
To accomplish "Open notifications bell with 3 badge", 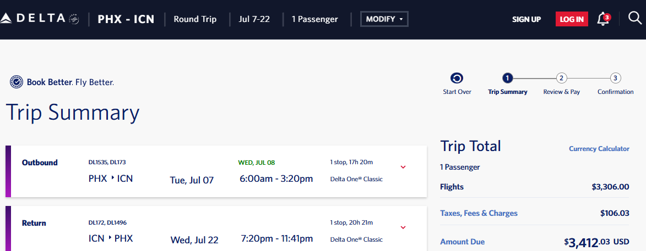I will point(603,20).
